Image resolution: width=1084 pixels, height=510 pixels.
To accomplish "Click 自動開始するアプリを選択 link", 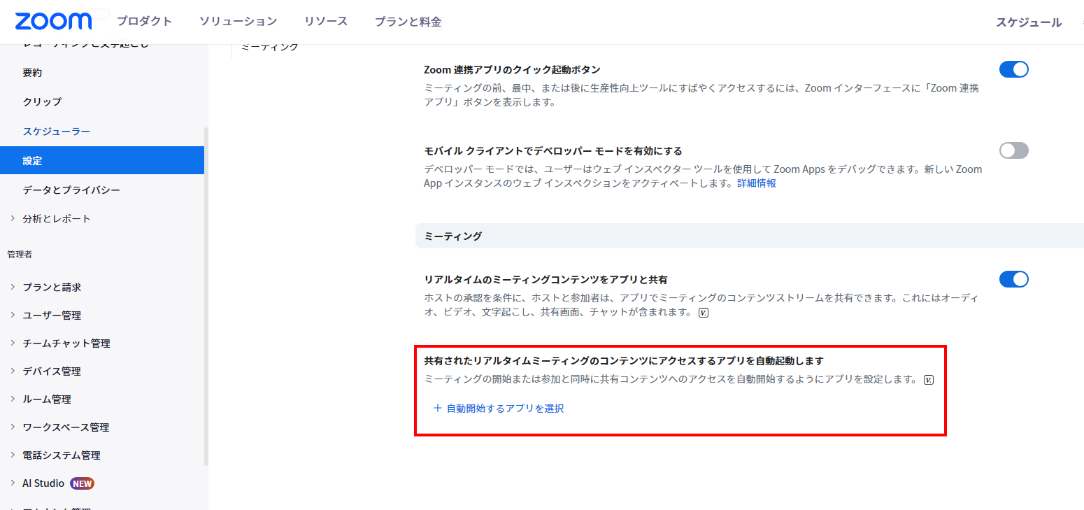I will tap(505, 409).
